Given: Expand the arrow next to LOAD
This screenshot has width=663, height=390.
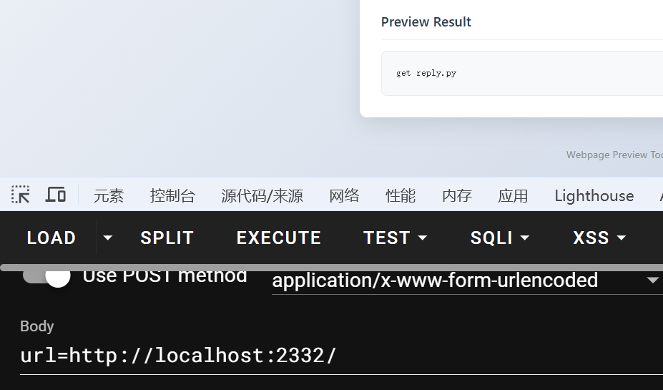Looking at the screenshot, I should click(108, 238).
